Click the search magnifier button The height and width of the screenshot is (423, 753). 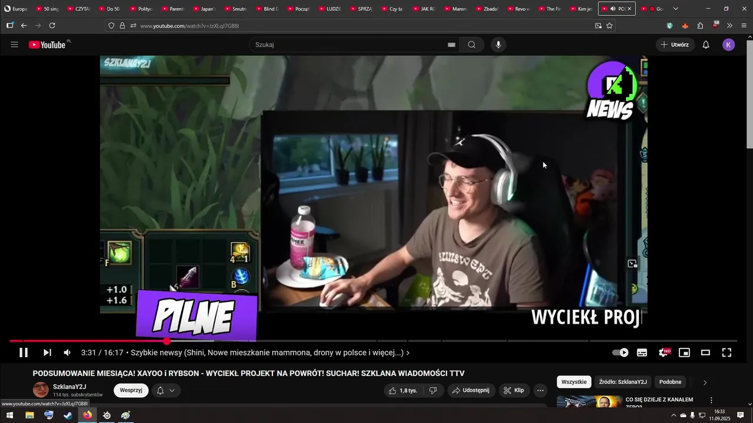[472, 45]
